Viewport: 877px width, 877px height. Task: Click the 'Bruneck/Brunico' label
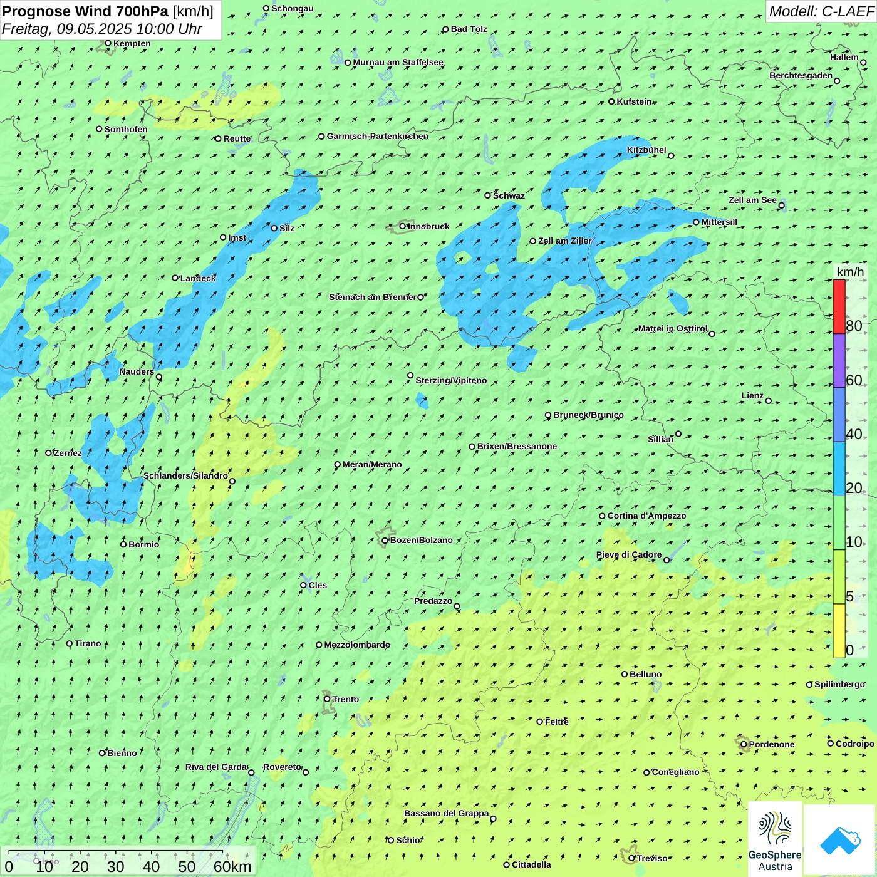[x=588, y=415]
